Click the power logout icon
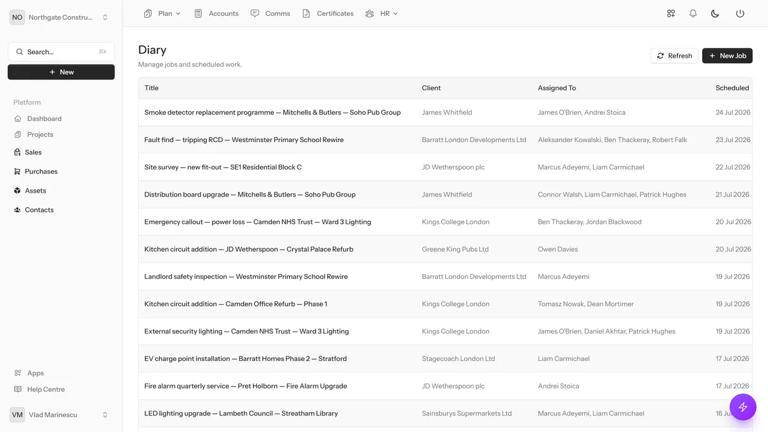The height and width of the screenshot is (432, 768). pos(740,13)
